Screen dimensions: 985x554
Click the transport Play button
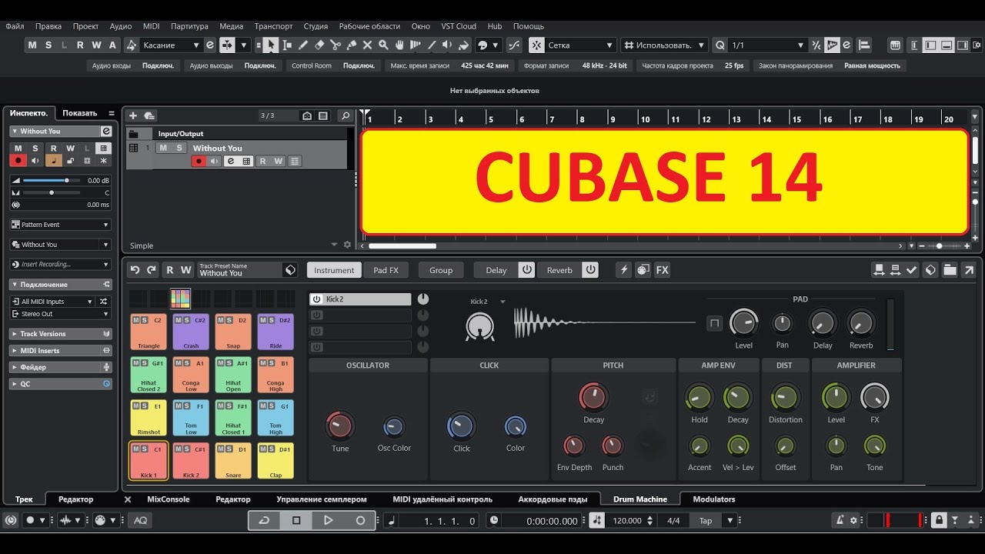coord(328,521)
